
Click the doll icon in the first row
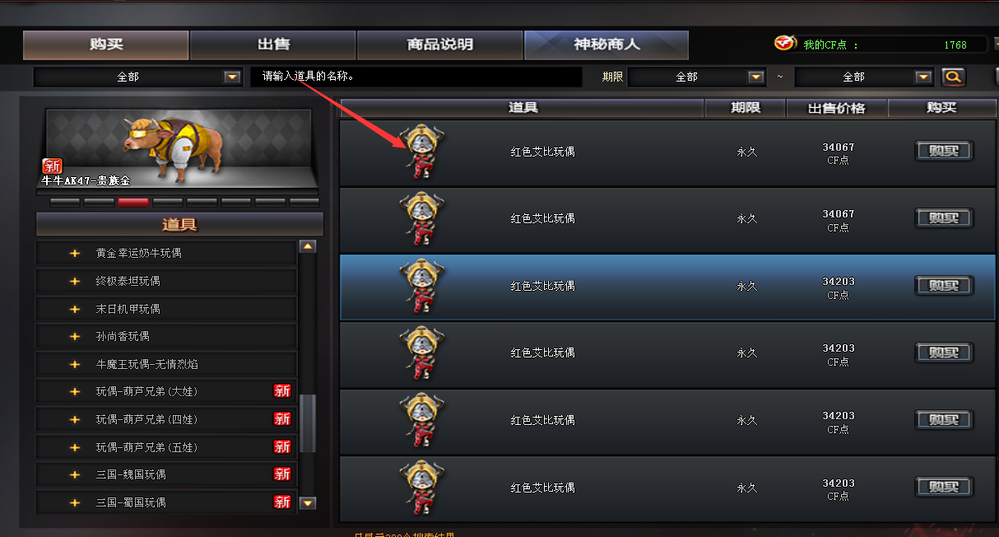pos(422,152)
